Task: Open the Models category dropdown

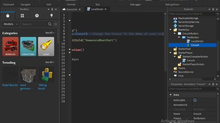Action: (x=11, y=24)
